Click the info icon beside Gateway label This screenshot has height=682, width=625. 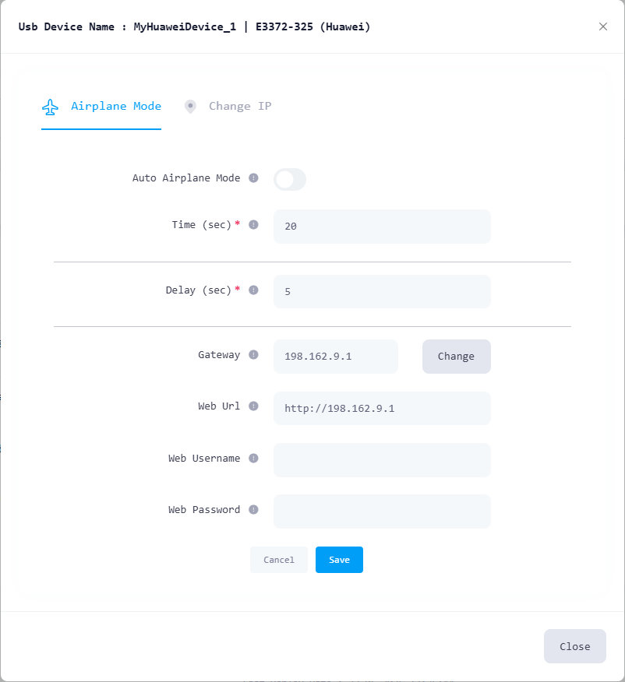(x=253, y=354)
